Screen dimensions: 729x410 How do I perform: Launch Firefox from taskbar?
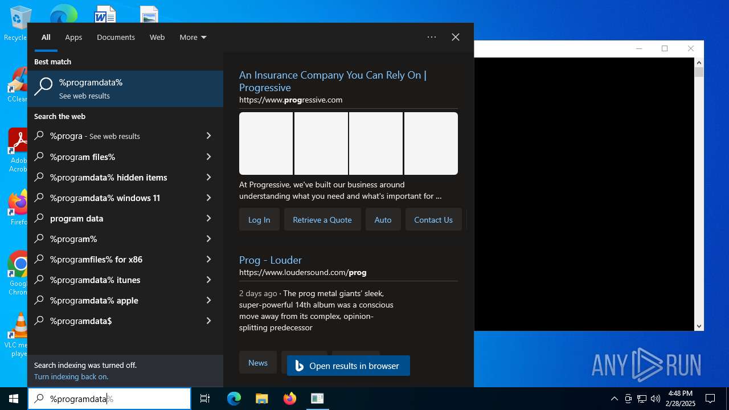click(x=290, y=399)
